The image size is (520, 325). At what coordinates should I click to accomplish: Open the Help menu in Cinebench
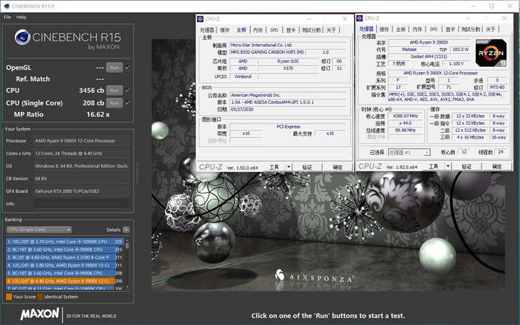tap(21, 17)
